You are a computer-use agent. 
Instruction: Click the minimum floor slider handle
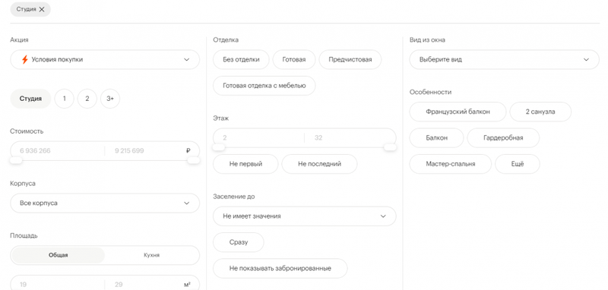(219, 147)
